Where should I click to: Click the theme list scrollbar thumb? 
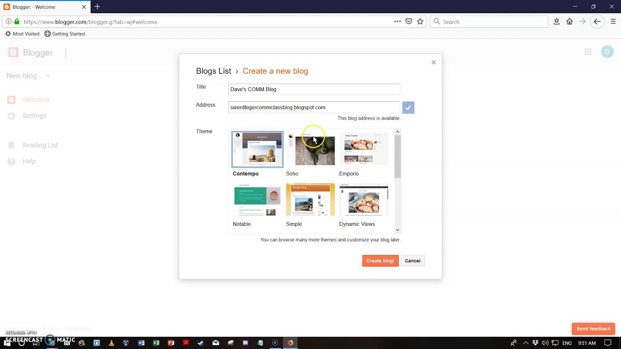pos(397,157)
